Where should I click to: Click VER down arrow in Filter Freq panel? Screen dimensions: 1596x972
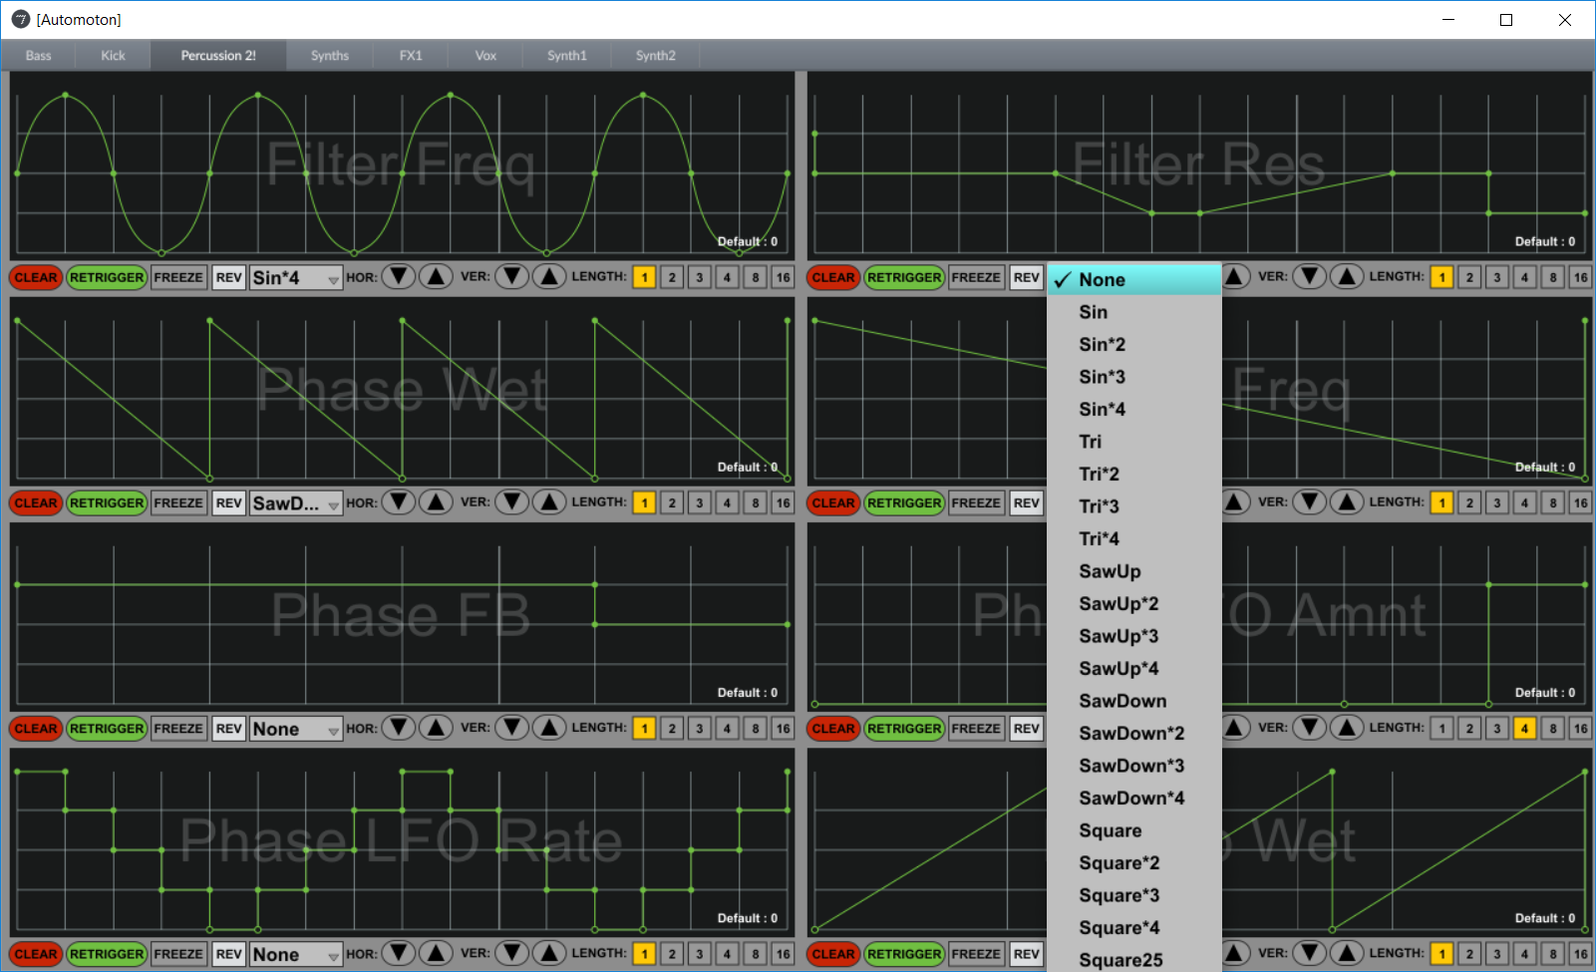coord(511,277)
